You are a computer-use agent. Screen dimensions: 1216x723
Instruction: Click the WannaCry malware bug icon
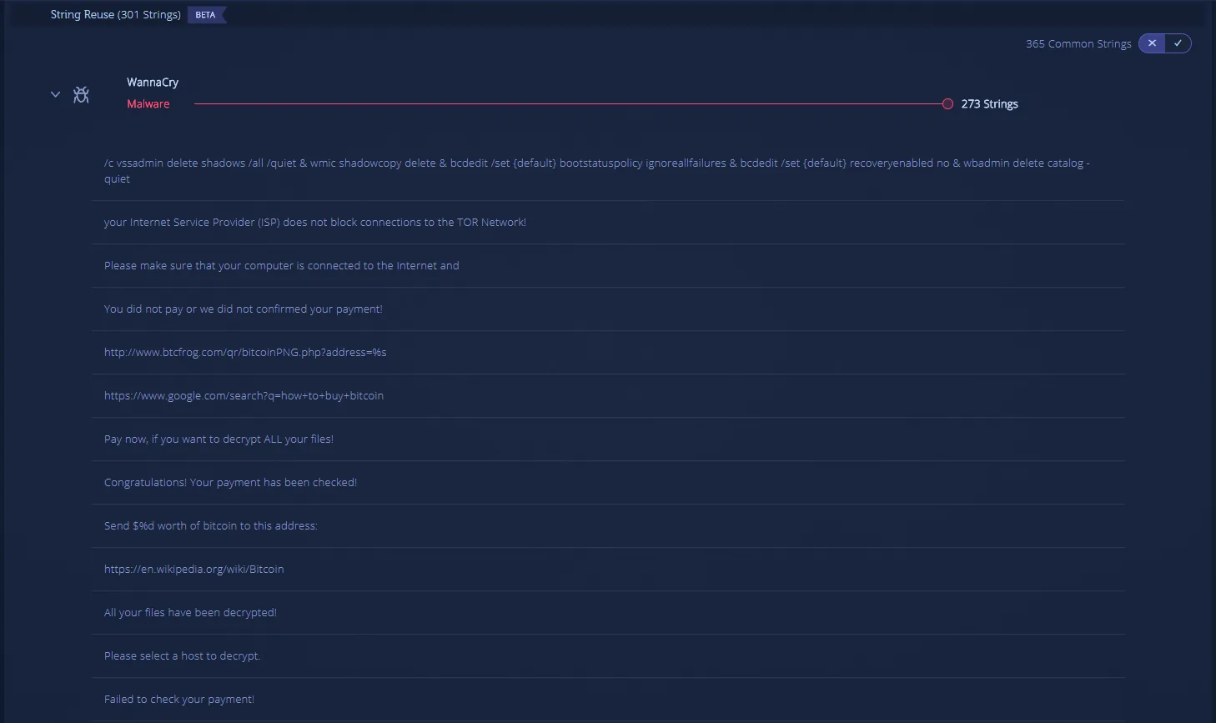click(x=81, y=94)
